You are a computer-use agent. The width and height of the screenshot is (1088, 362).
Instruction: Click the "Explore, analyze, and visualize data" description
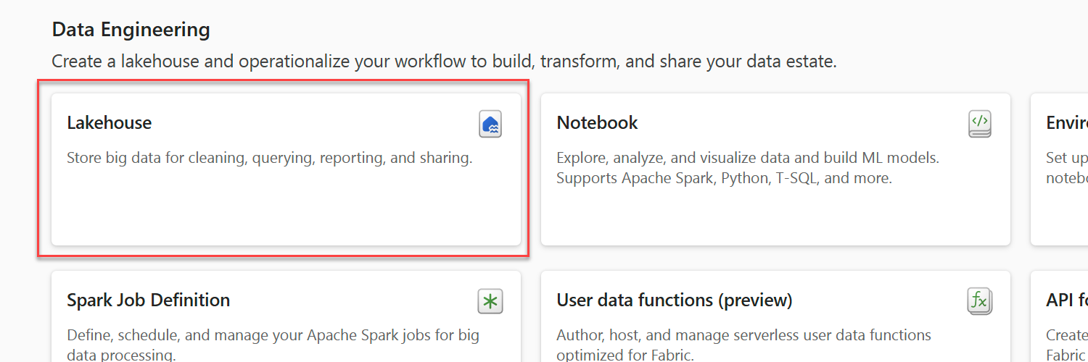pos(748,167)
